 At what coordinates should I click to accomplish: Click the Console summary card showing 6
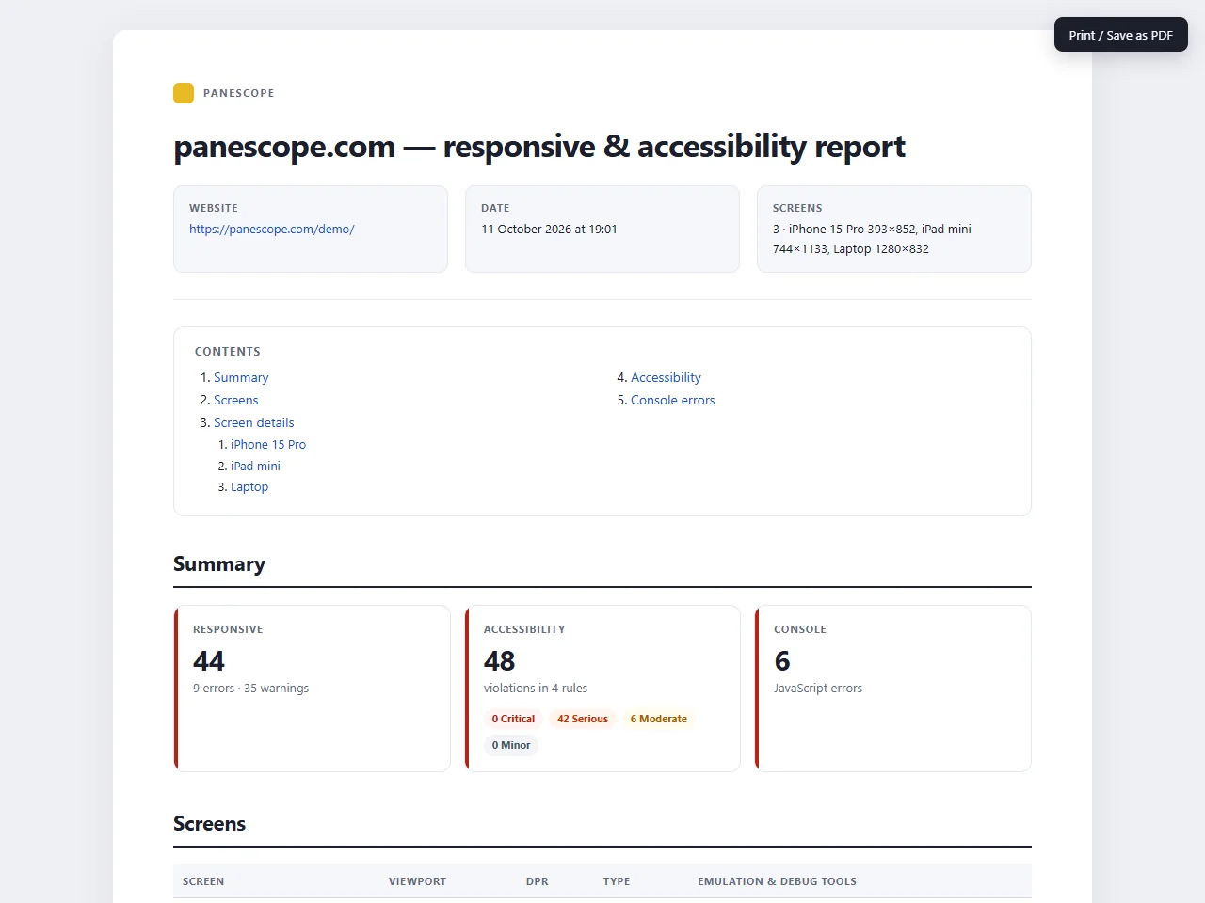coord(893,689)
